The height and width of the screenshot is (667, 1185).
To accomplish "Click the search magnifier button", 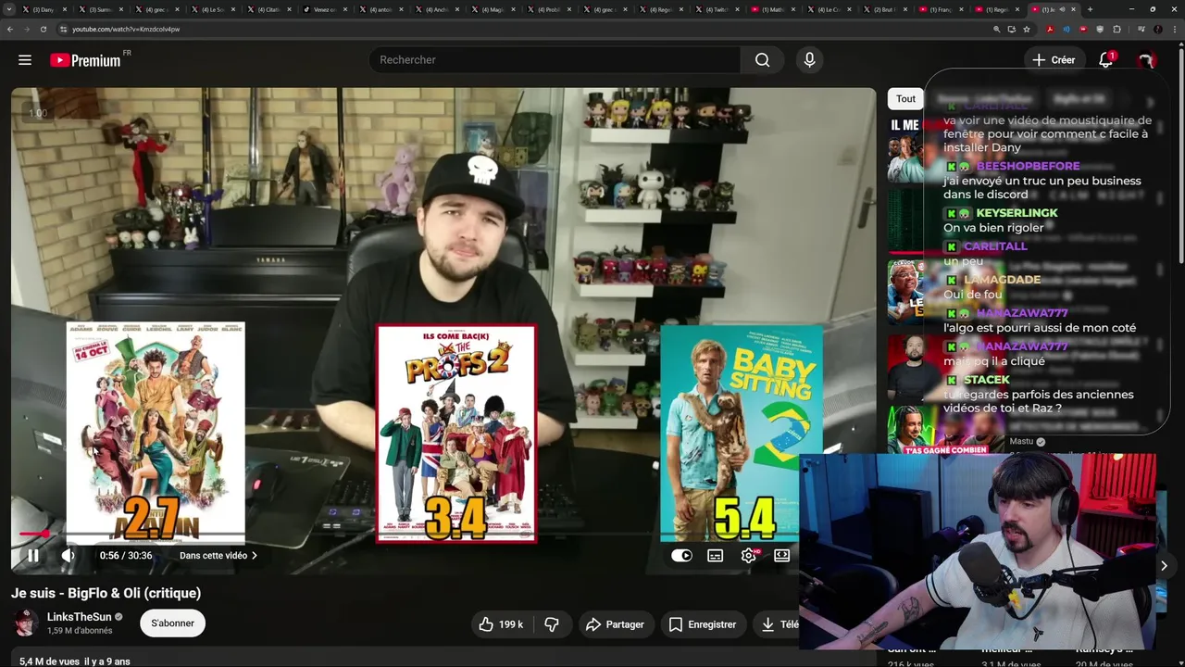I will (762, 60).
